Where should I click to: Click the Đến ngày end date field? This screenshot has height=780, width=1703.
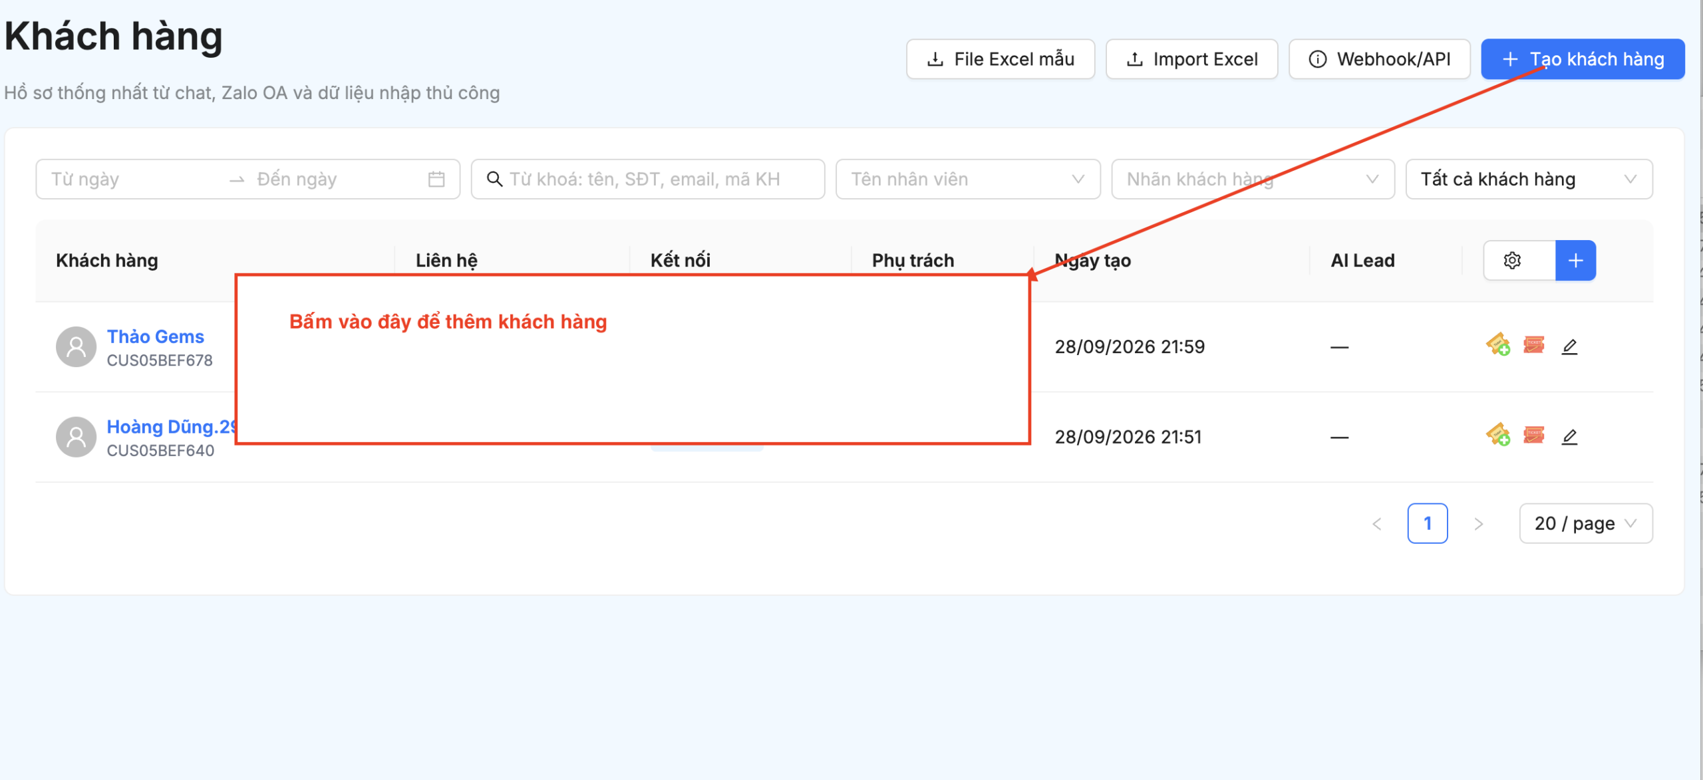coord(336,180)
